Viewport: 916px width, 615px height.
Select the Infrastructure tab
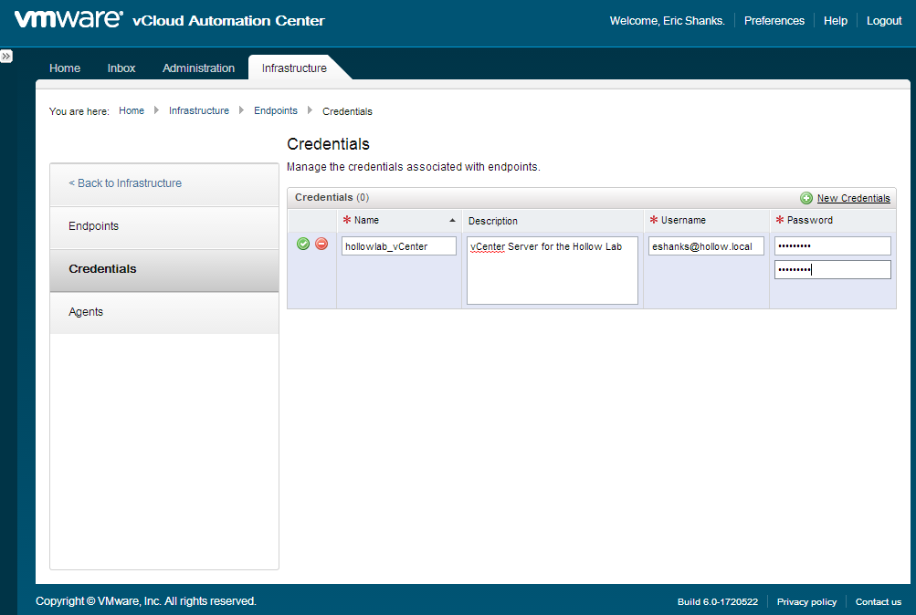(x=294, y=68)
